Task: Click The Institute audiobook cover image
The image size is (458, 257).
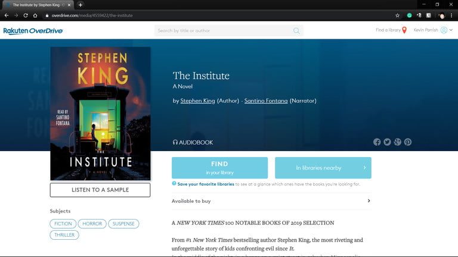Action: click(100, 114)
